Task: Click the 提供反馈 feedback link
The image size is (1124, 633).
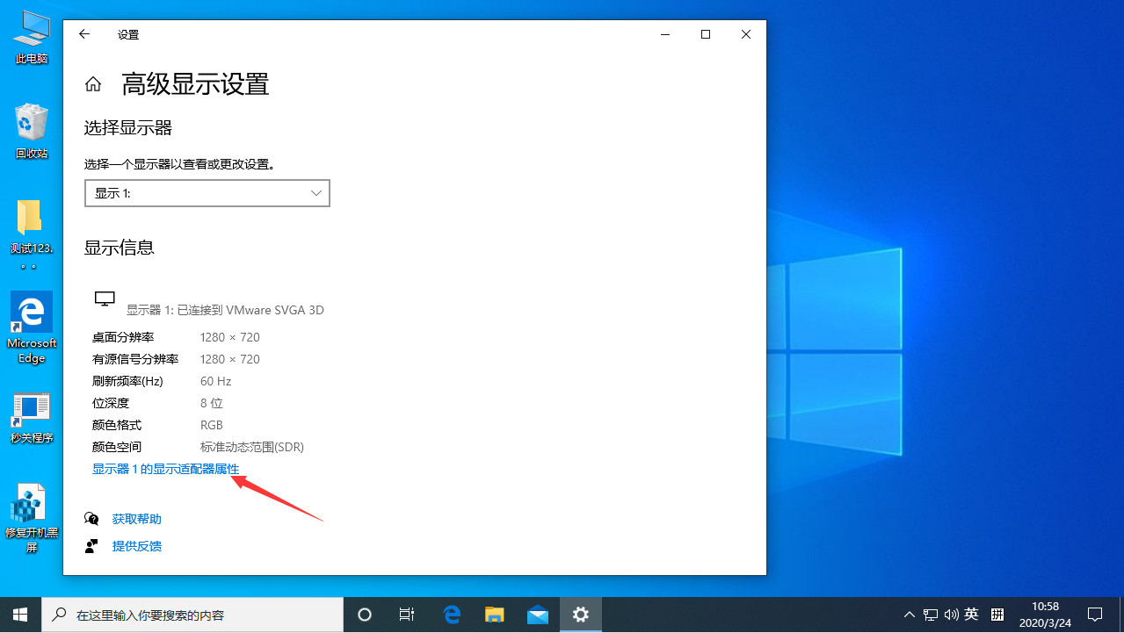Action: click(x=136, y=545)
